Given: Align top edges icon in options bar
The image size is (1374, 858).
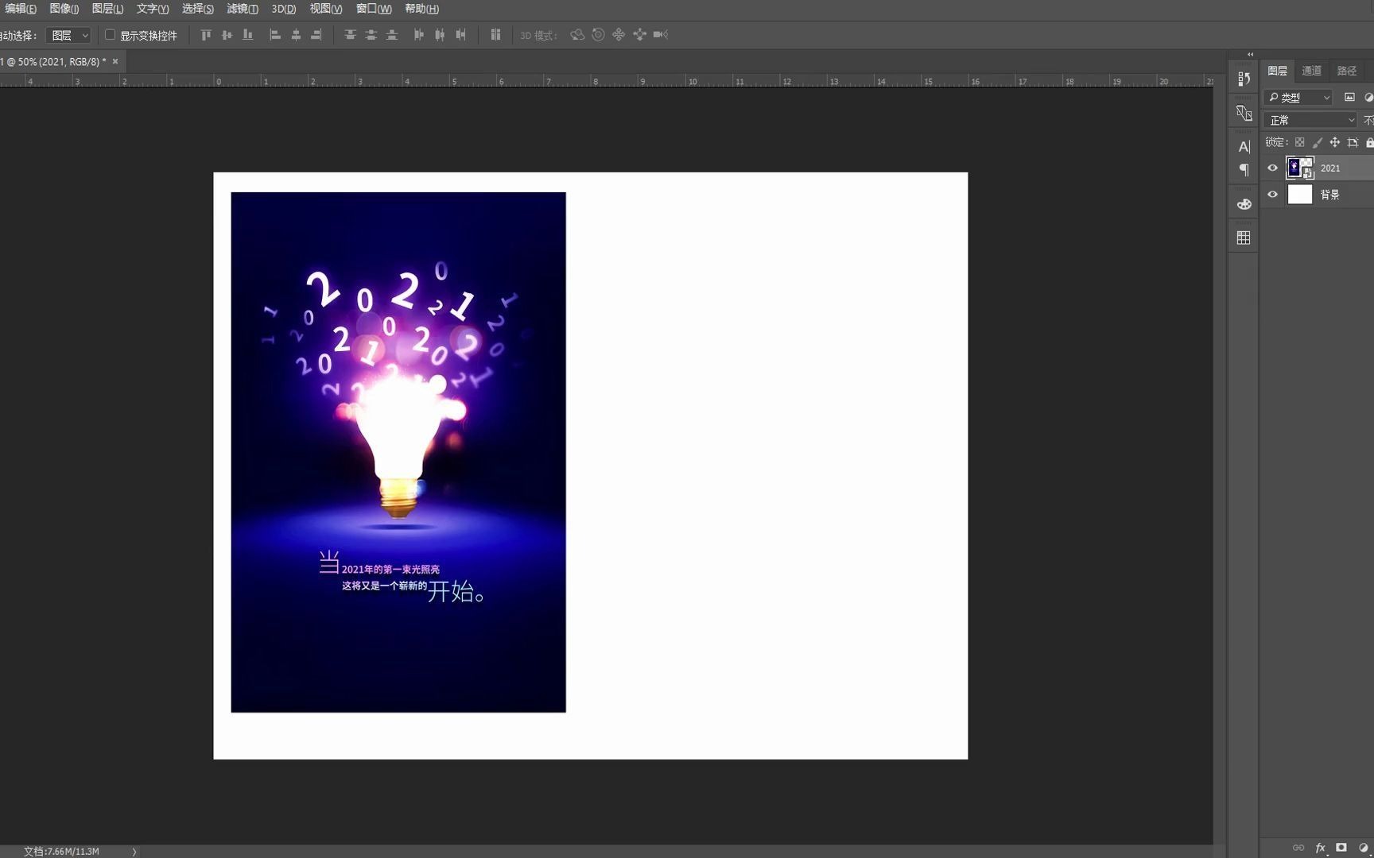Looking at the screenshot, I should click(x=206, y=35).
